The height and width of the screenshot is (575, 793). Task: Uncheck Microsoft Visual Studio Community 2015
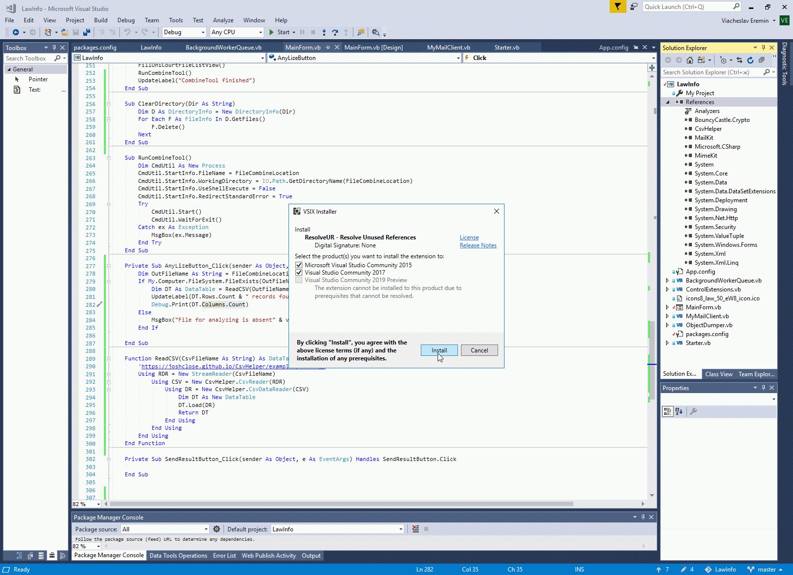click(299, 265)
